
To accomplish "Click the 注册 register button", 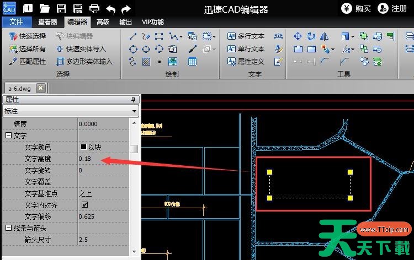I will 392,9.
